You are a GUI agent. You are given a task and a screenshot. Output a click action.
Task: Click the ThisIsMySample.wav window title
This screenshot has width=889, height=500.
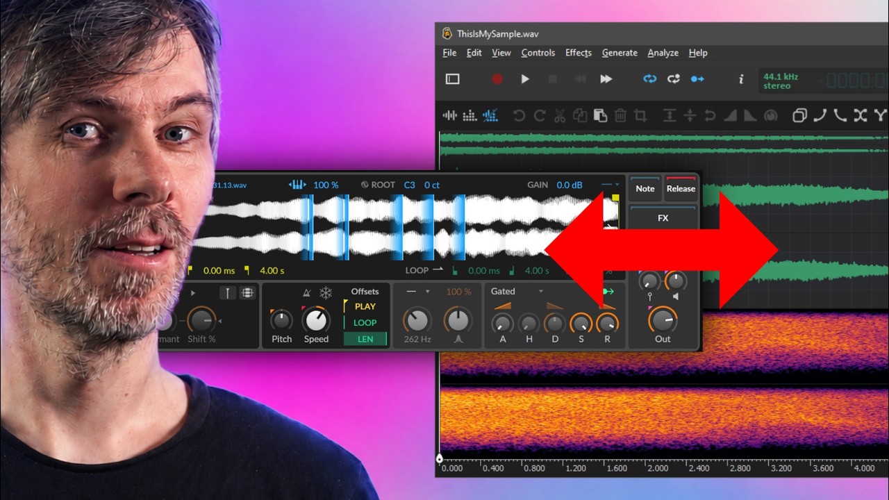497,33
